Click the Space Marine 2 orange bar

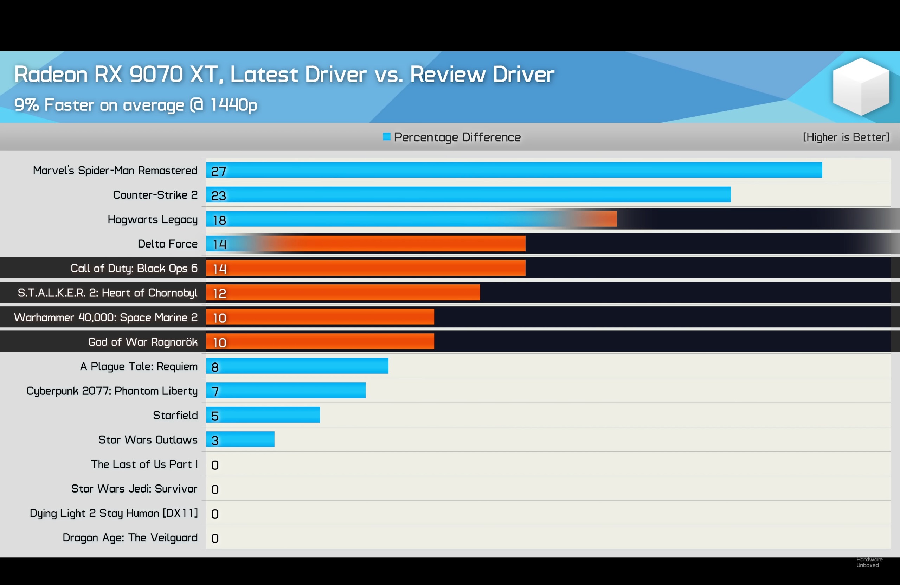click(x=320, y=317)
